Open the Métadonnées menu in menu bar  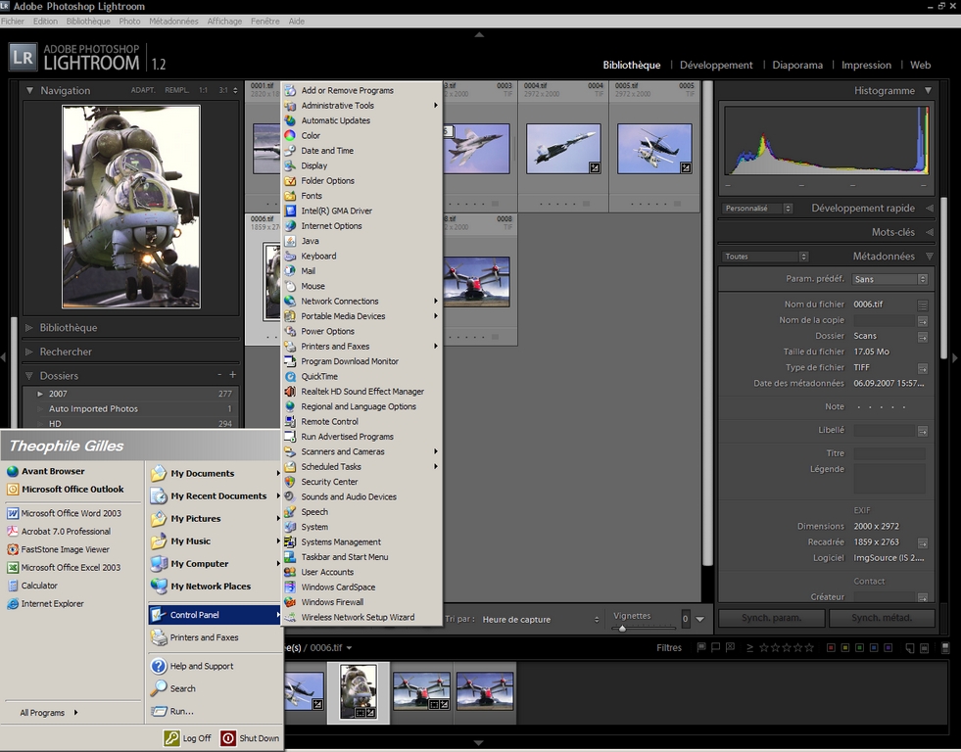(x=173, y=21)
